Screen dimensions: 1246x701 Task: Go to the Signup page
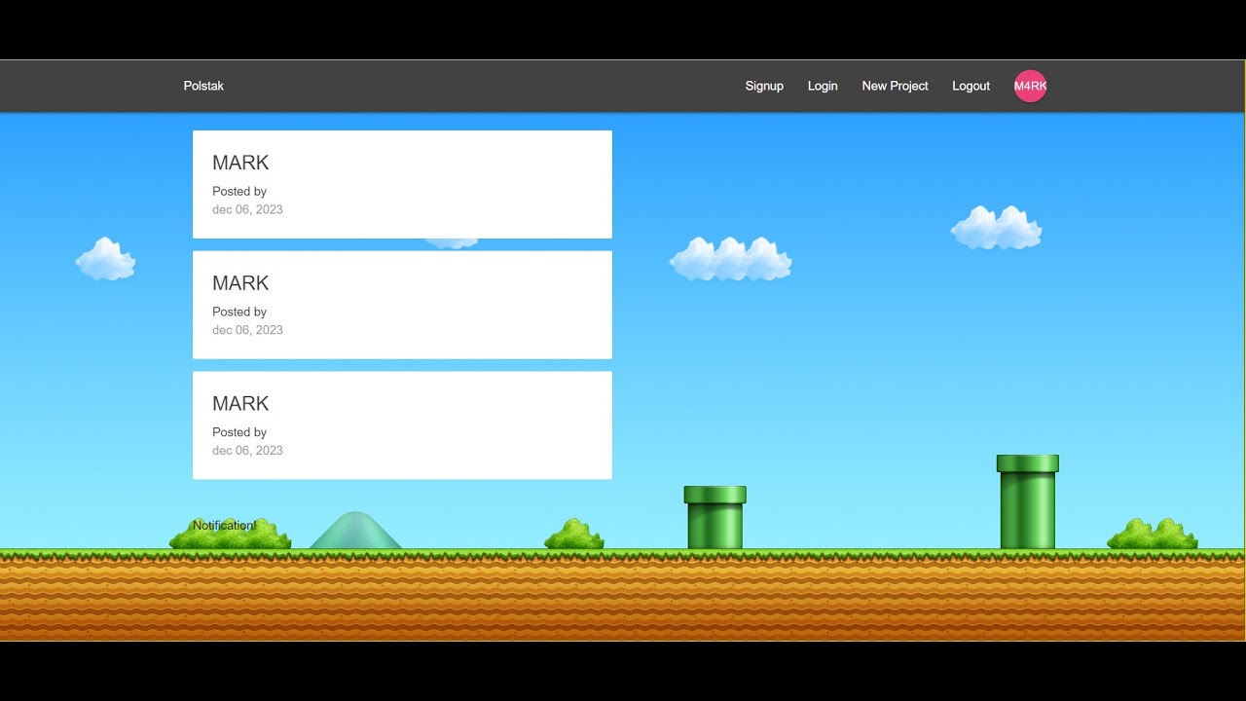click(x=764, y=86)
